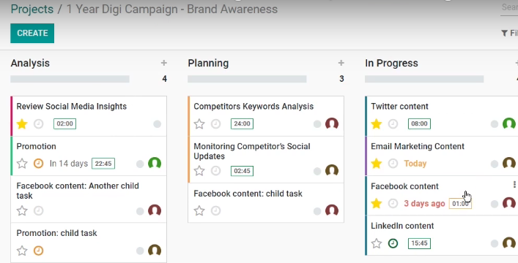Click the CREATE button

tap(32, 33)
